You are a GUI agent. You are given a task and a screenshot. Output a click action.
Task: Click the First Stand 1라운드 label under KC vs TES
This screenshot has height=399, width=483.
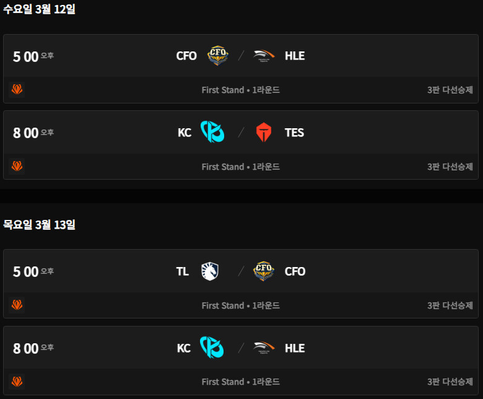(x=241, y=167)
